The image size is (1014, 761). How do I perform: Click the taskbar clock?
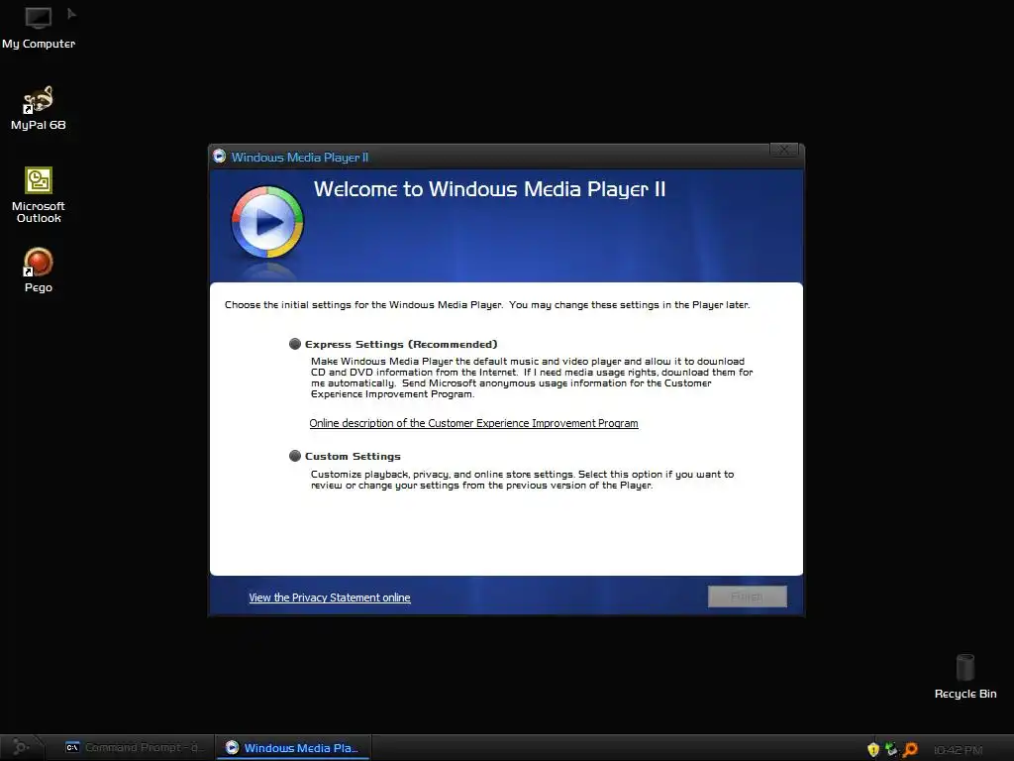[x=958, y=750]
